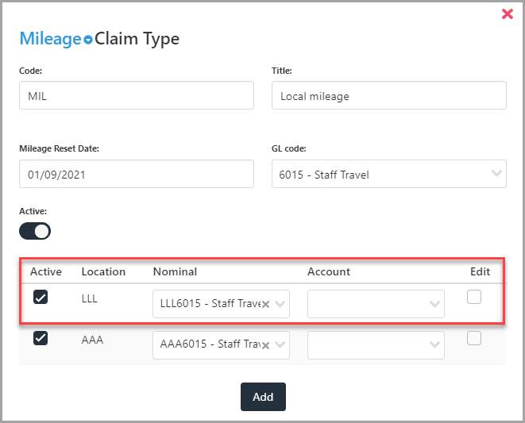Click the Add button

[x=263, y=397]
